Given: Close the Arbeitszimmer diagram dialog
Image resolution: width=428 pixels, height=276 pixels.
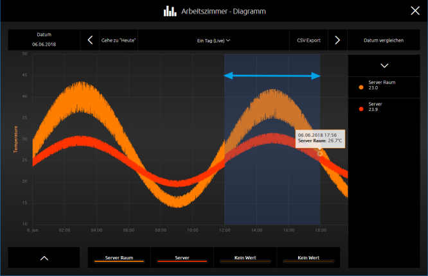Looking at the screenshot, I should [x=415, y=11].
